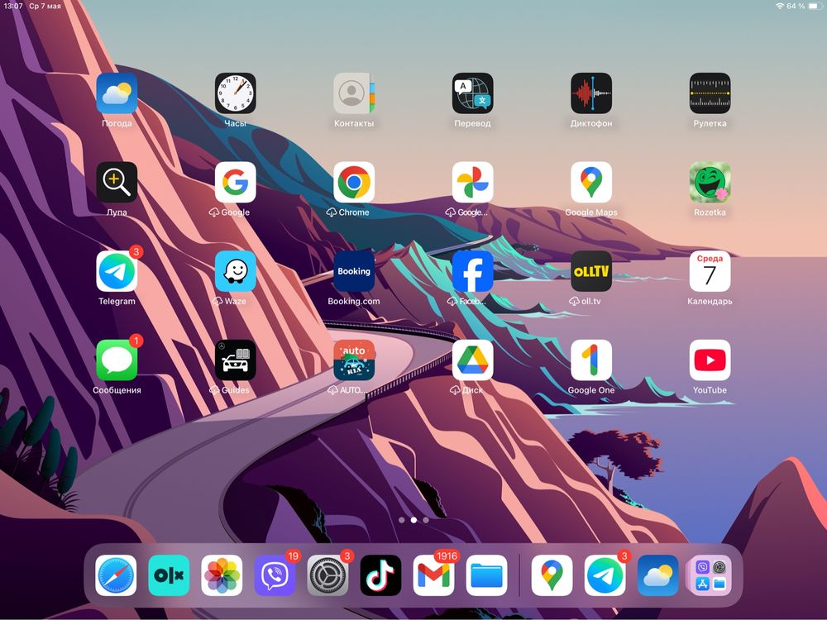This screenshot has width=827, height=620.
Task: Open the YouTube app
Action: point(710,360)
